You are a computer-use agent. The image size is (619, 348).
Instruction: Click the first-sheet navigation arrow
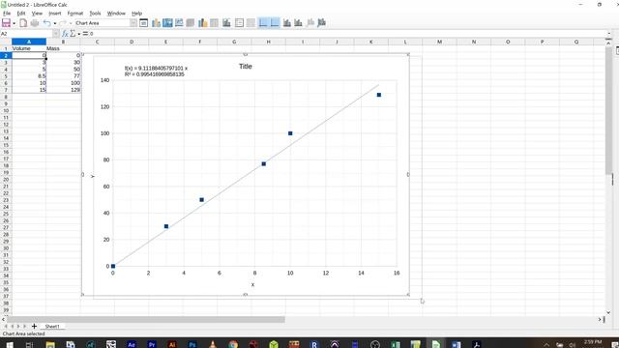click(6, 327)
